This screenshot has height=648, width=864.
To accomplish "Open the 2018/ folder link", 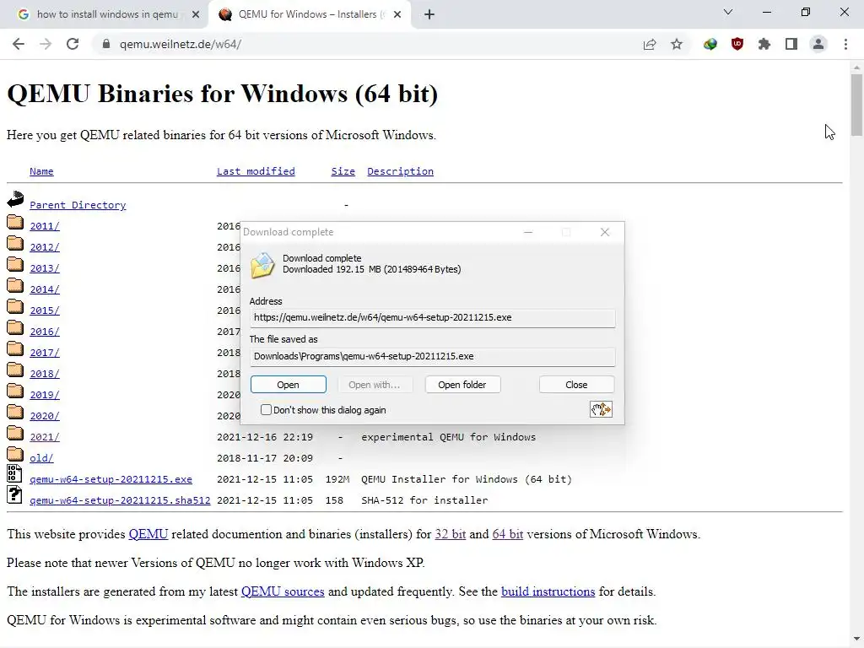I will 45,374.
